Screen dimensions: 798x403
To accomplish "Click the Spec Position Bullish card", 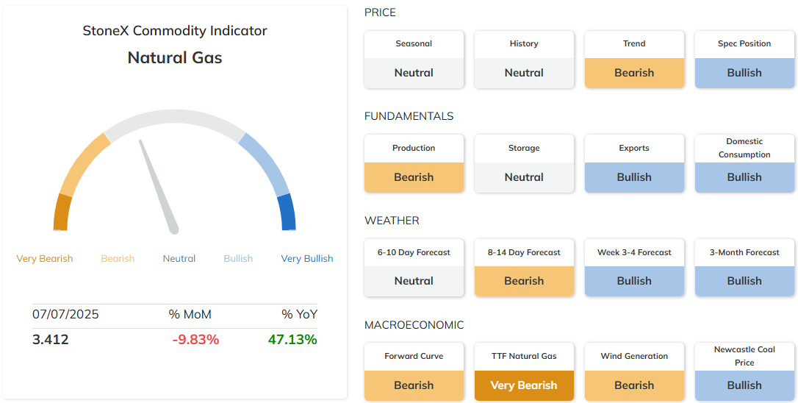I will [x=744, y=59].
